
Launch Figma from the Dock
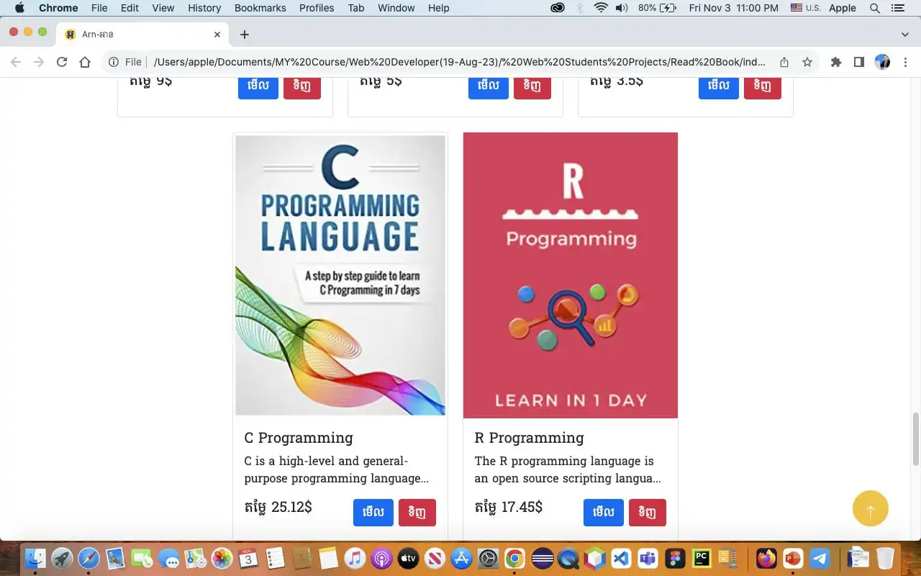675,558
